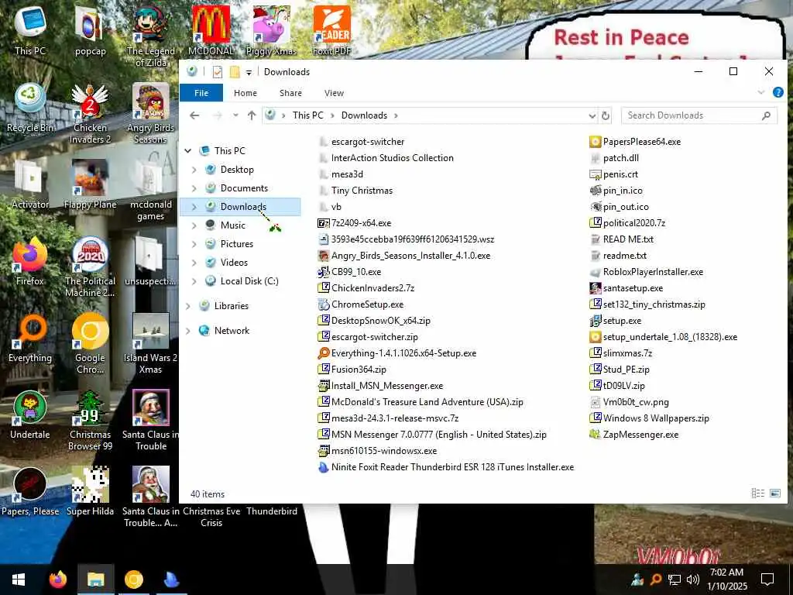Open the volume control in system tray
The image size is (793, 595).
click(x=693, y=580)
